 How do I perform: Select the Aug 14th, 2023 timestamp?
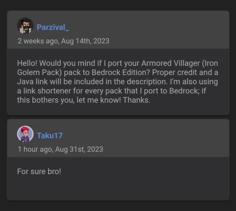[85, 41]
